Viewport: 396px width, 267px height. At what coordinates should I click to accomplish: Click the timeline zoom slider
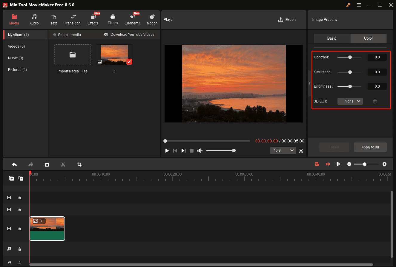pyautogui.click(x=366, y=164)
